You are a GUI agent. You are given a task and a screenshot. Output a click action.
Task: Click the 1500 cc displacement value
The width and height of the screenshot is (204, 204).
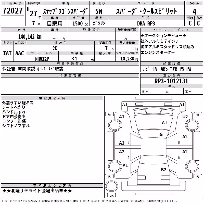point(80,23)
